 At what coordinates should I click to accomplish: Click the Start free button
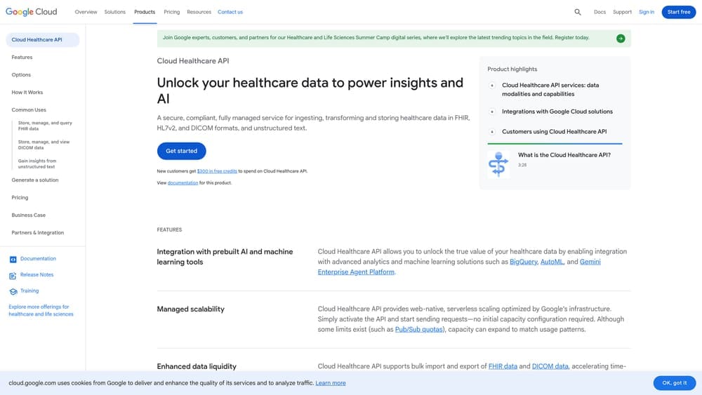[679, 12]
